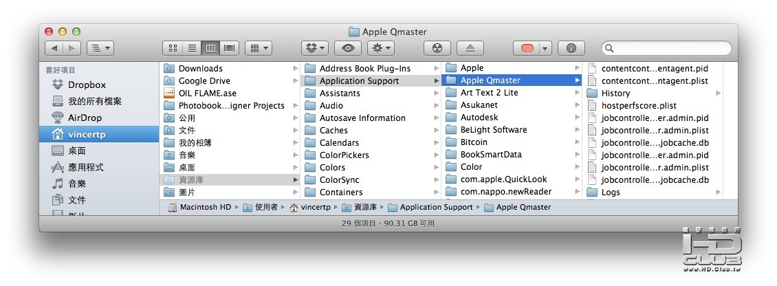Screen dimensions: 777x286
Task: Select Autosave Information folder
Action: pyautogui.click(x=371, y=118)
